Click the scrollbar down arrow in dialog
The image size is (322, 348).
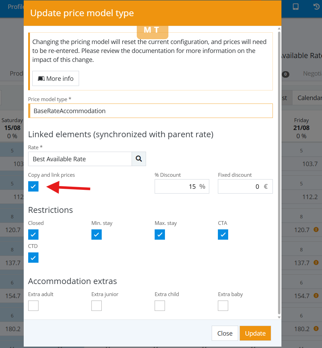(x=279, y=317)
